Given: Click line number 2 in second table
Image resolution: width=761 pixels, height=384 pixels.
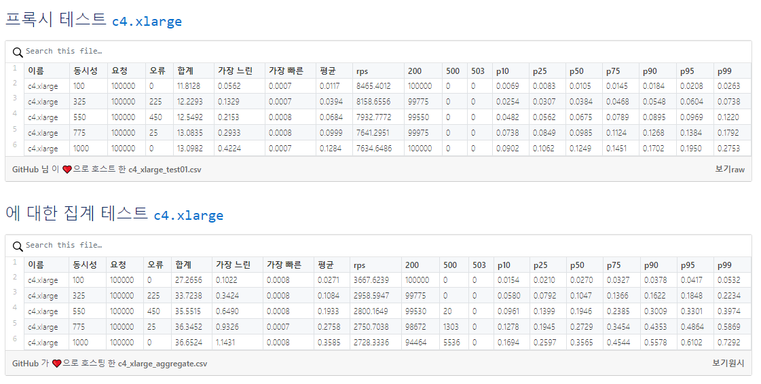Looking at the screenshot, I should pyautogui.click(x=14, y=277).
